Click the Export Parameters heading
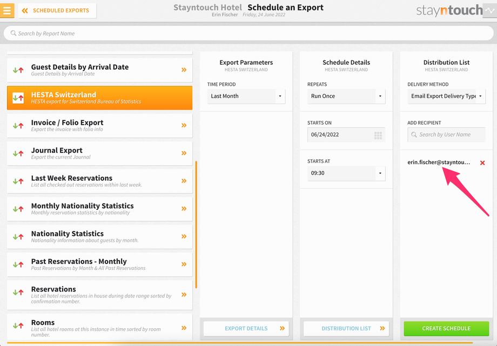497x346 pixels. (246, 63)
